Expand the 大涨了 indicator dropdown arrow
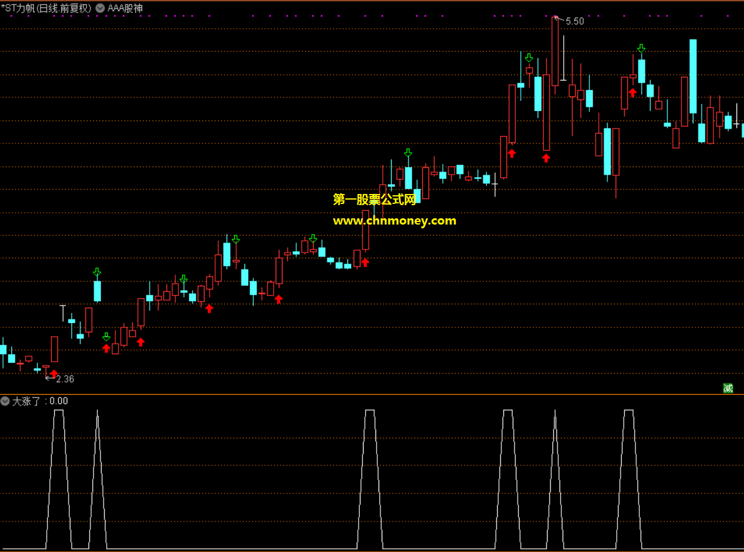744x552 pixels. [x=5, y=401]
